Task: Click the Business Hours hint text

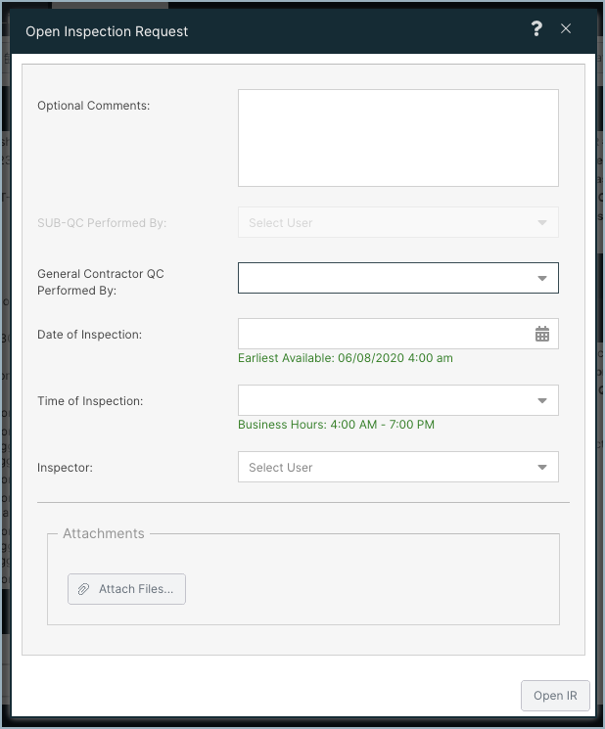Action: click(x=336, y=425)
